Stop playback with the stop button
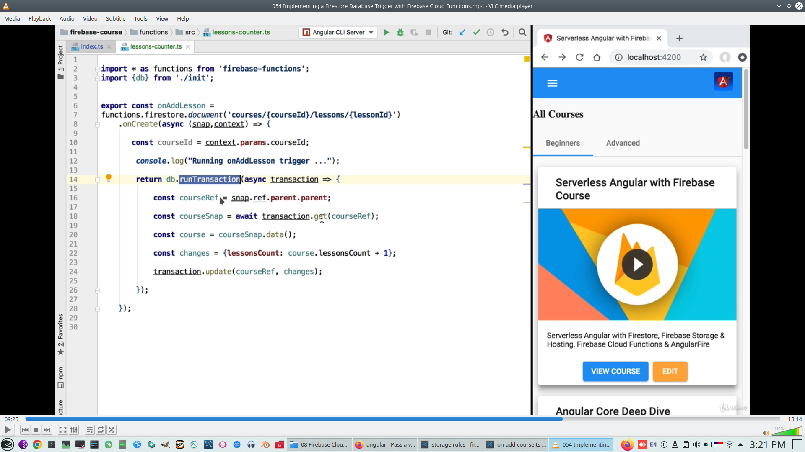 point(36,430)
